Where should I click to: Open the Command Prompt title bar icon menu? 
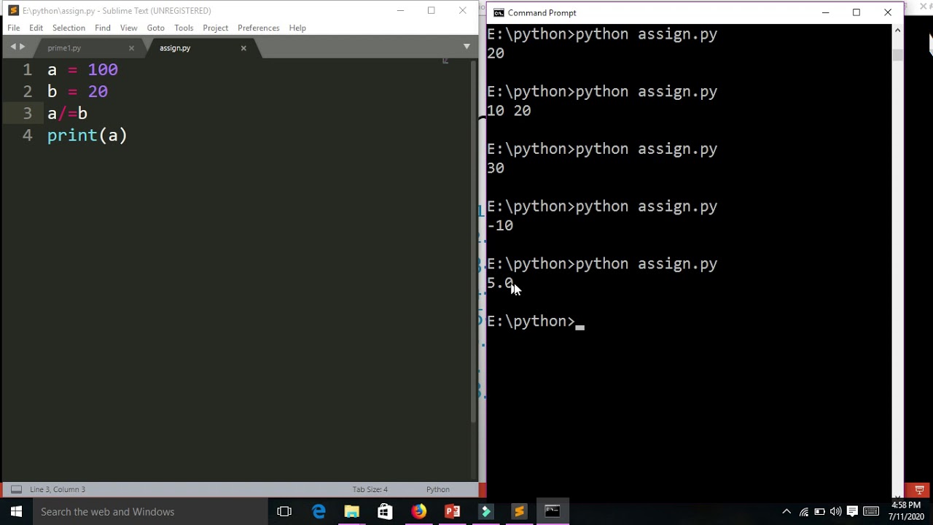tap(499, 12)
